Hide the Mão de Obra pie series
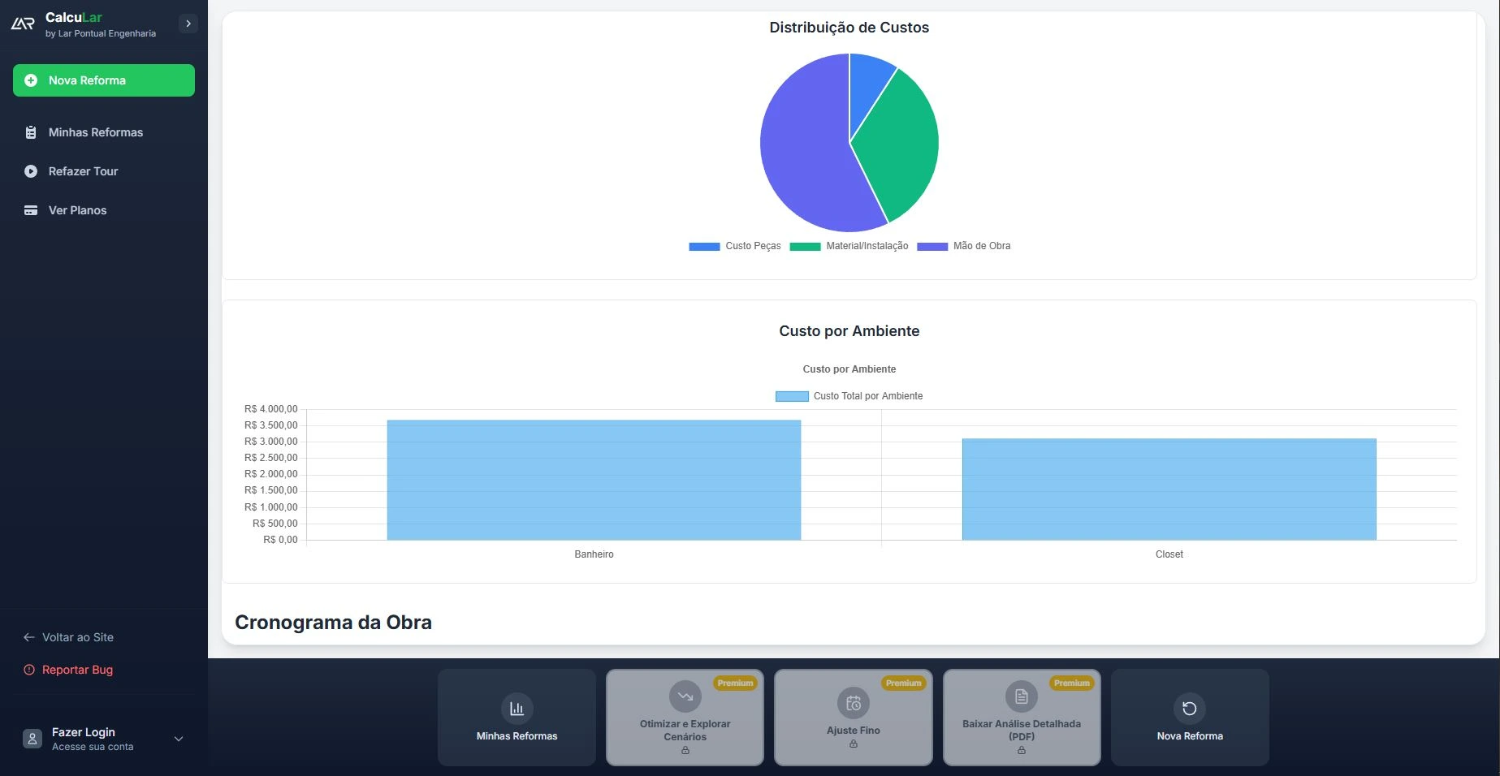 pyautogui.click(x=964, y=246)
